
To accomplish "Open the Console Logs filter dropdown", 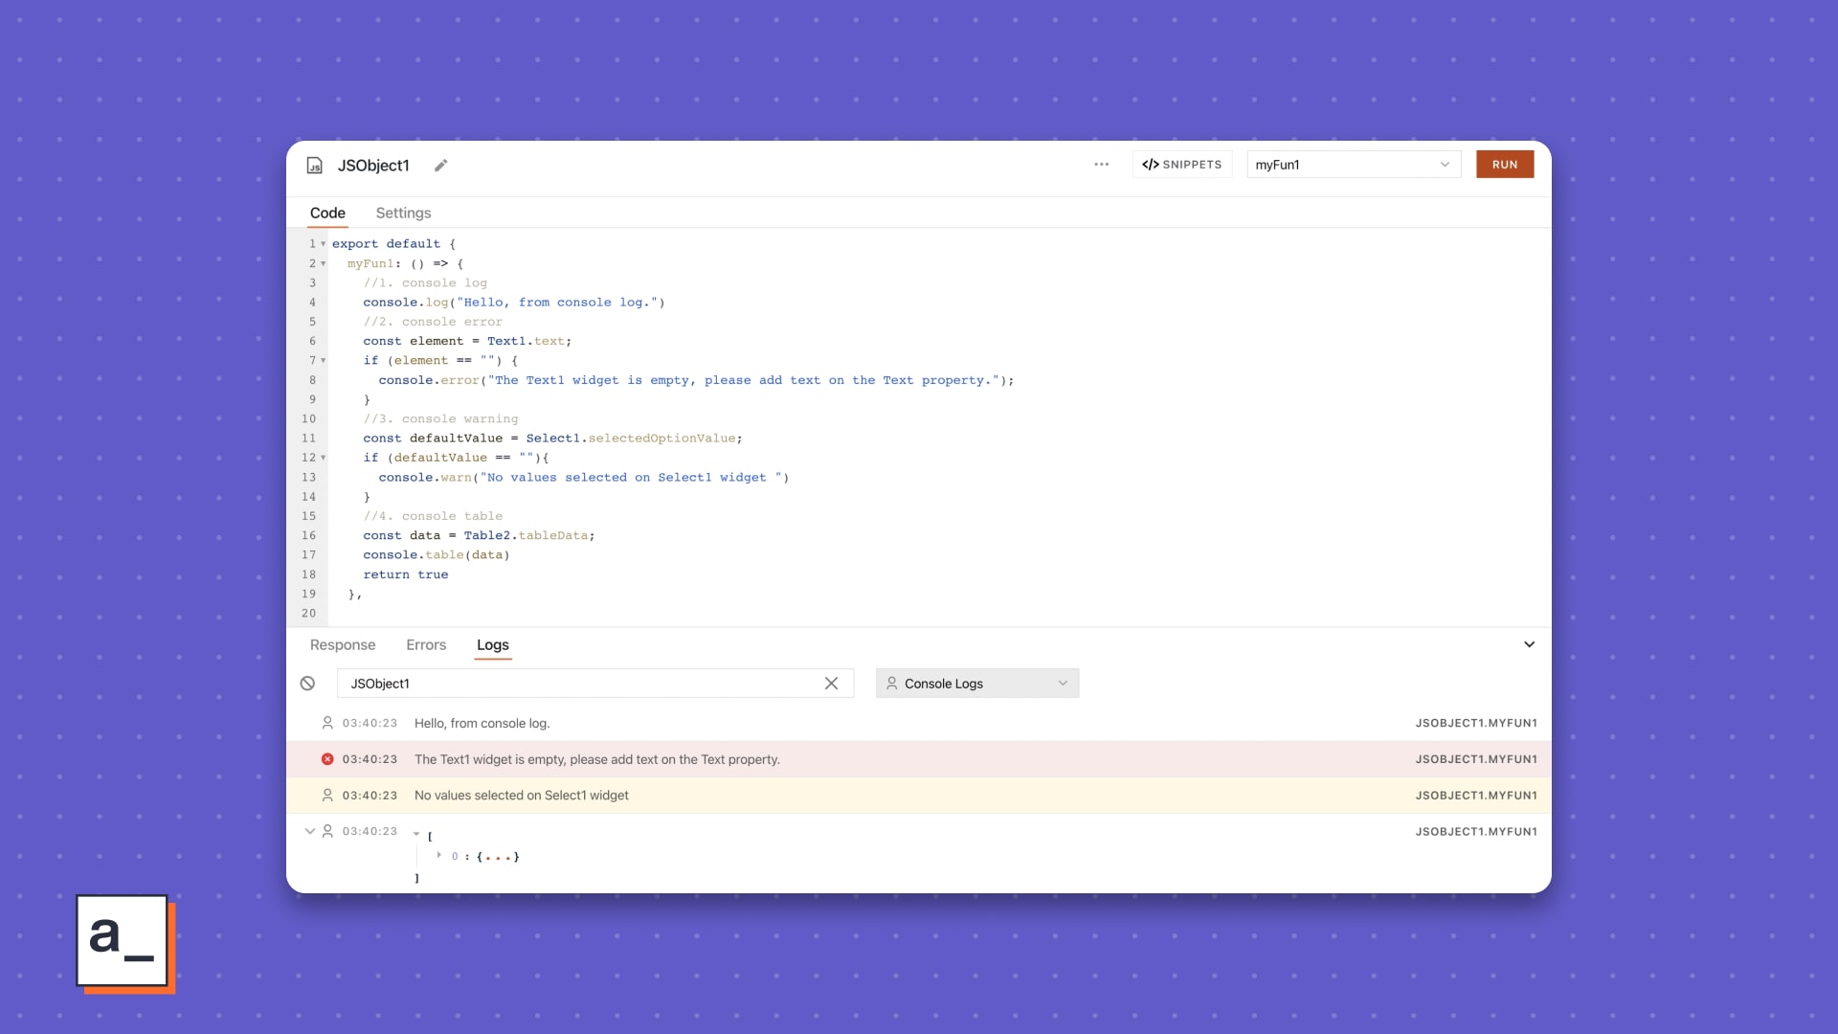I will pos(977,684).
